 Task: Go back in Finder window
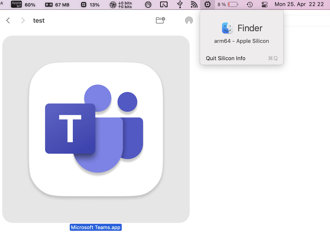pyautogui.click(x=8, y=20)
